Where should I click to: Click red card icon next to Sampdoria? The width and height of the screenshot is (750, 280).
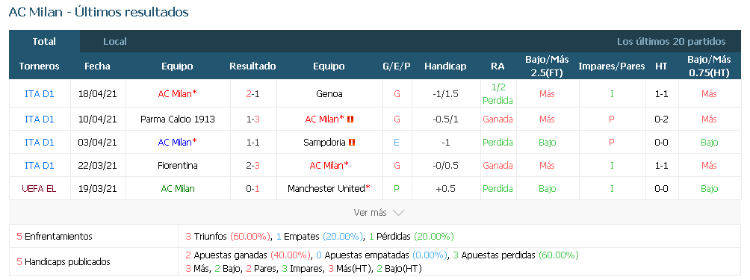[x=352, y=143]
